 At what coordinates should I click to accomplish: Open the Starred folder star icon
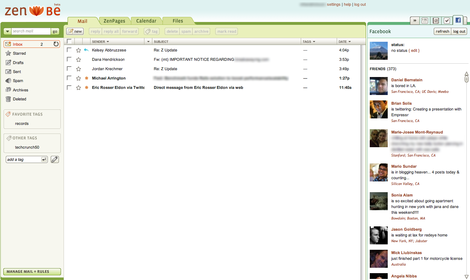pyautogui.click(x=8, y=53)
